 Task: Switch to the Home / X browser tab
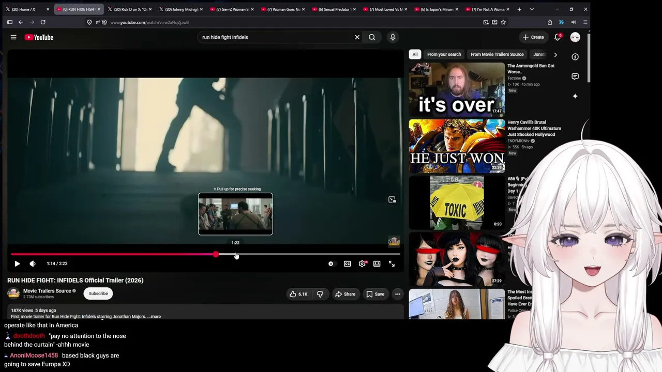click(27, 9)
